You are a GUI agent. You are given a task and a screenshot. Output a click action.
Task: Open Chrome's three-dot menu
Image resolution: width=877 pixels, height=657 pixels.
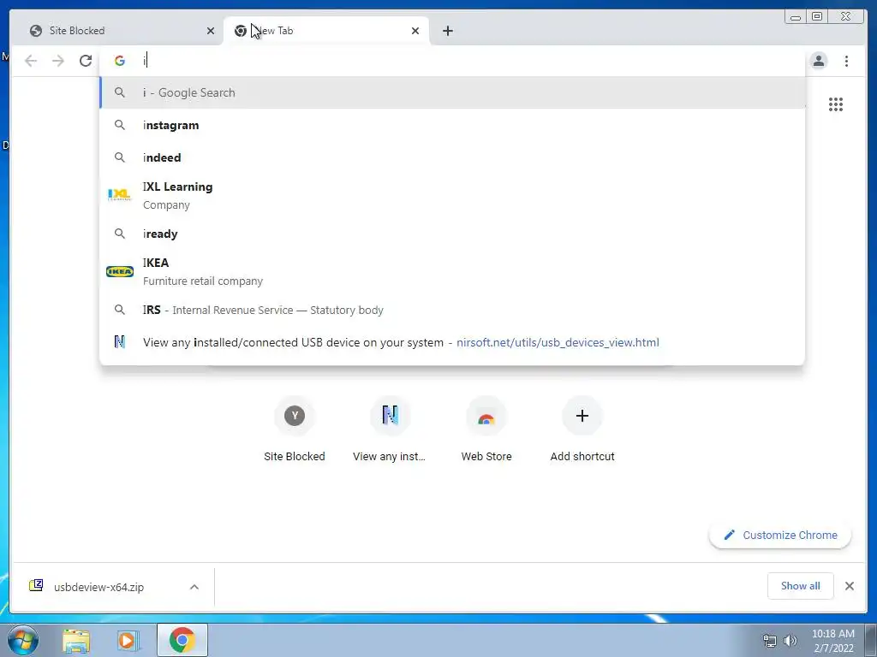846,61
